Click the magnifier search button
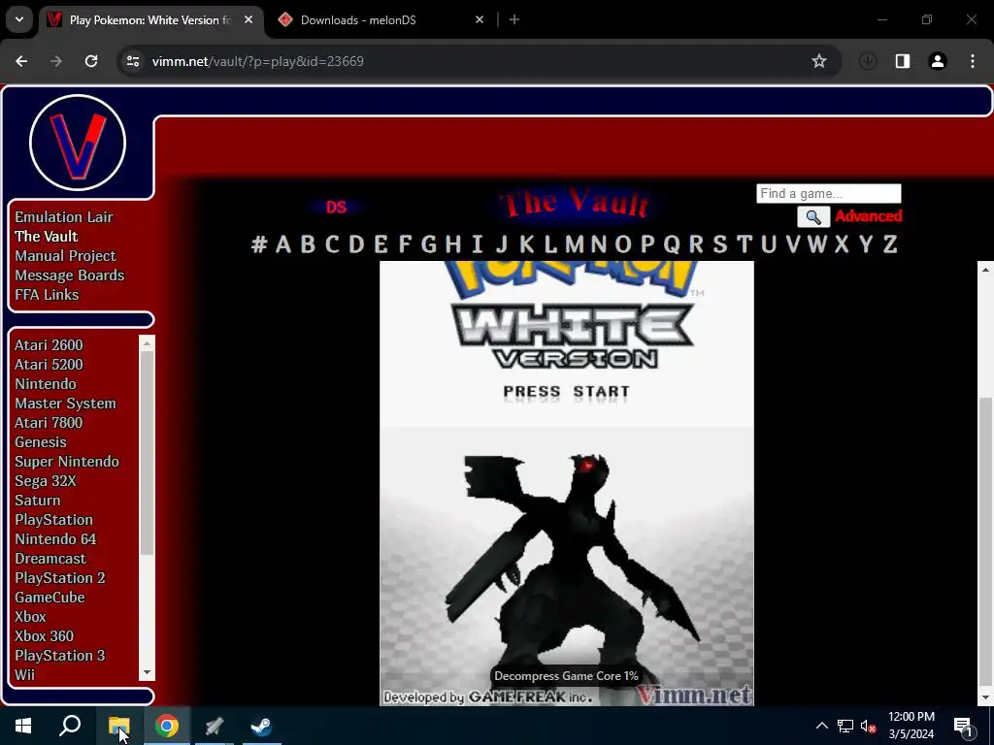The height and width of the screenshot is (745, 994). [813, 217]
